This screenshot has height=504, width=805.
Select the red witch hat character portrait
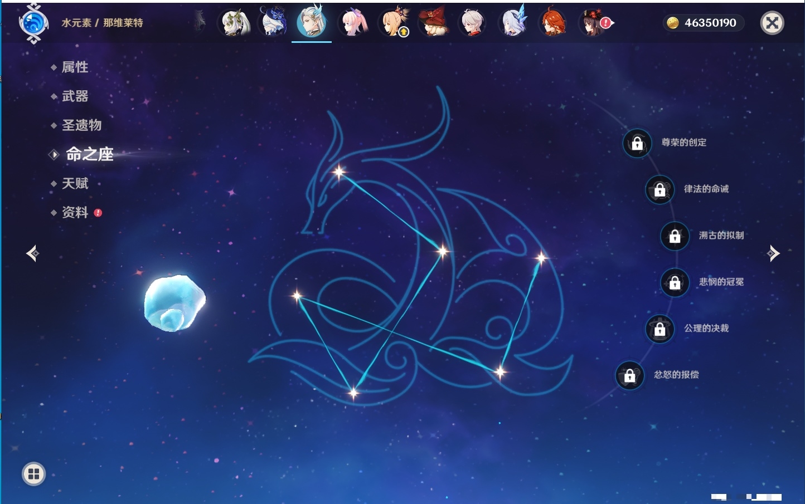click(x=434, y=23)
